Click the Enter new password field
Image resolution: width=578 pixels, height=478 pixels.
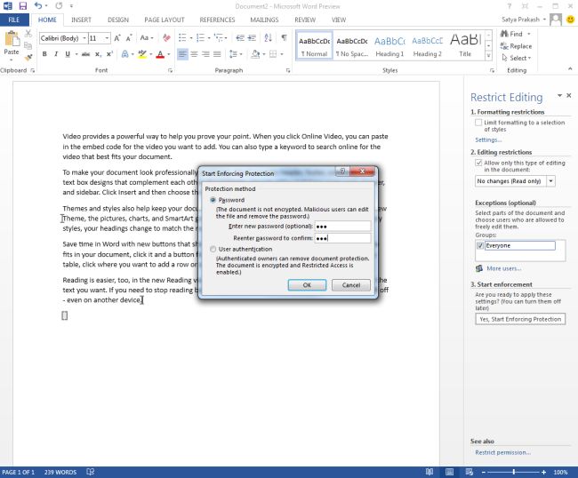(x=343, y=226)
